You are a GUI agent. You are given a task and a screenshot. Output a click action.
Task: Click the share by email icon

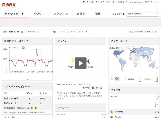(101, 88)
